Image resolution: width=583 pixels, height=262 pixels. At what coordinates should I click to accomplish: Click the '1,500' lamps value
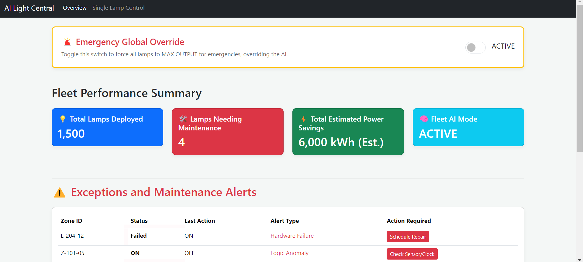71,134
